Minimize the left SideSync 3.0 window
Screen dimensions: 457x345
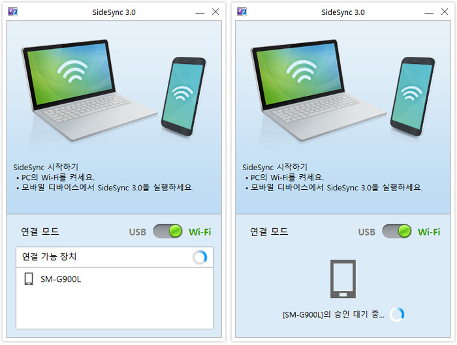point(200,13)
